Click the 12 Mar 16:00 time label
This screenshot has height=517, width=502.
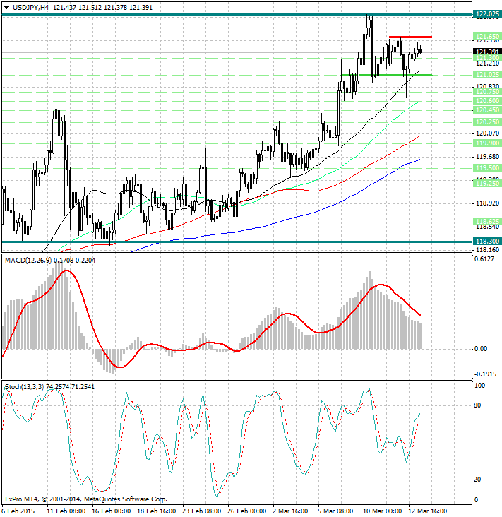coord(428,511)
